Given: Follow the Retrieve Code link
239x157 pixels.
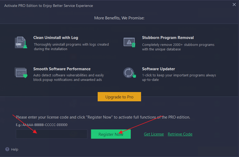Looking at the screenshot, I should (180, 134).
